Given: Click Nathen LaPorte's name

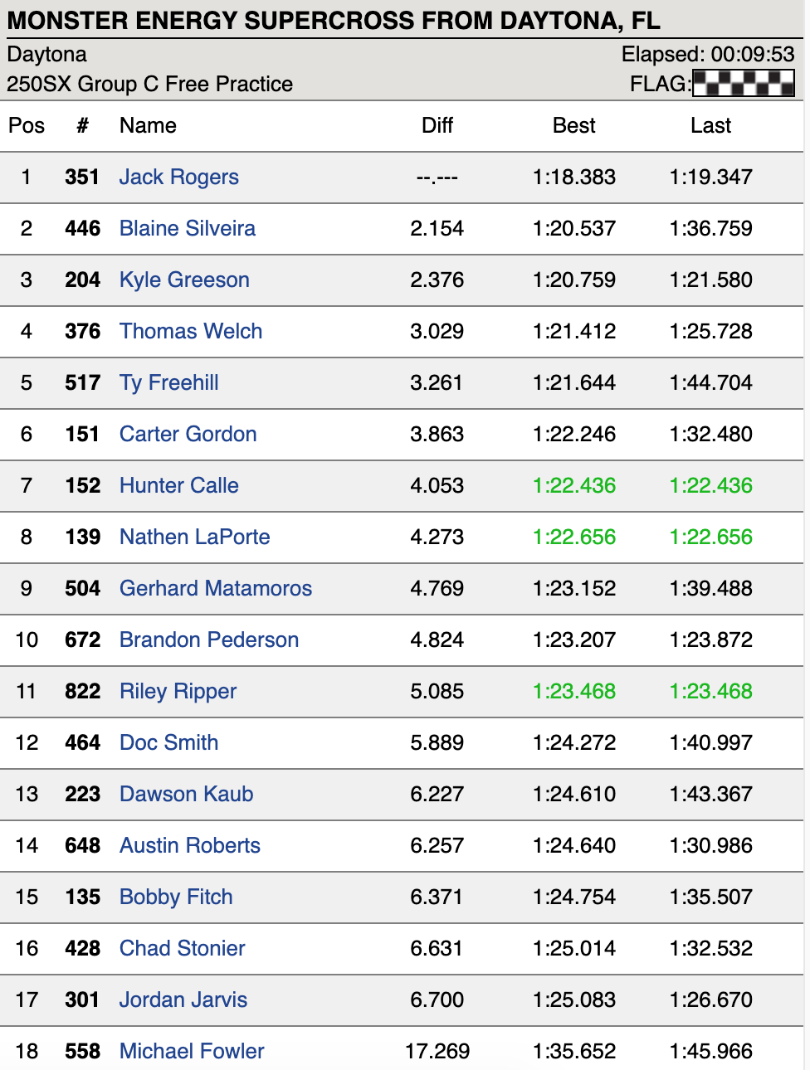Looking at the screenshot, I should pyautogui.click(x=194, y=537).
